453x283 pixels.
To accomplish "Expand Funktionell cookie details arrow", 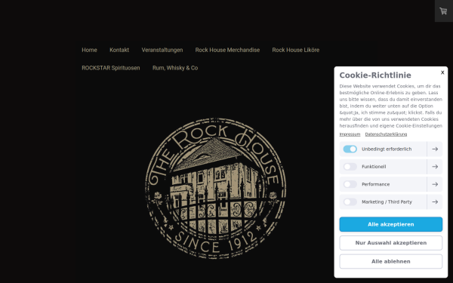I will click(435, 167).
